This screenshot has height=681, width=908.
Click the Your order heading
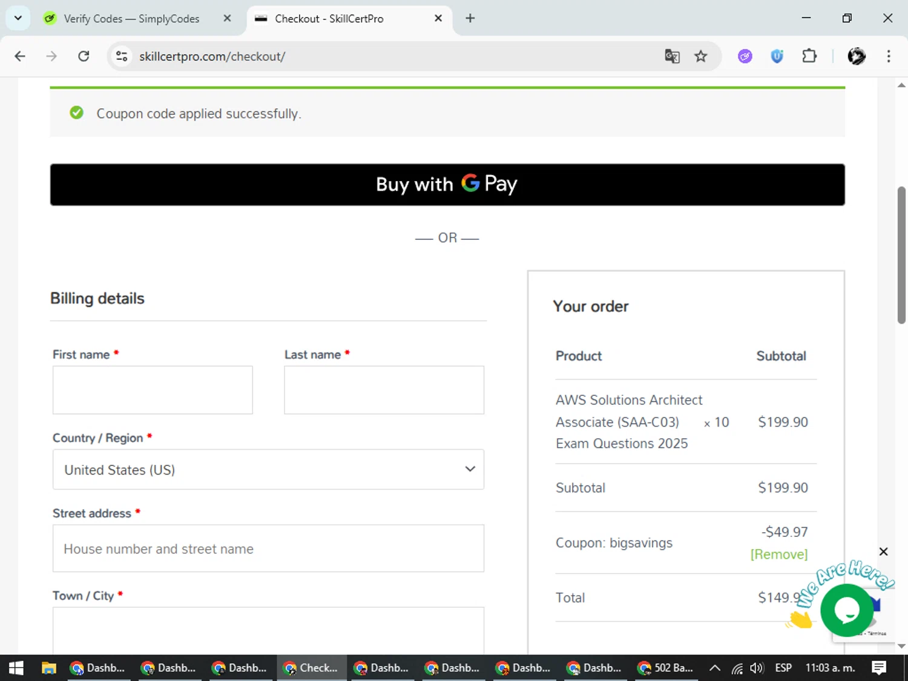tap(591, 306)
